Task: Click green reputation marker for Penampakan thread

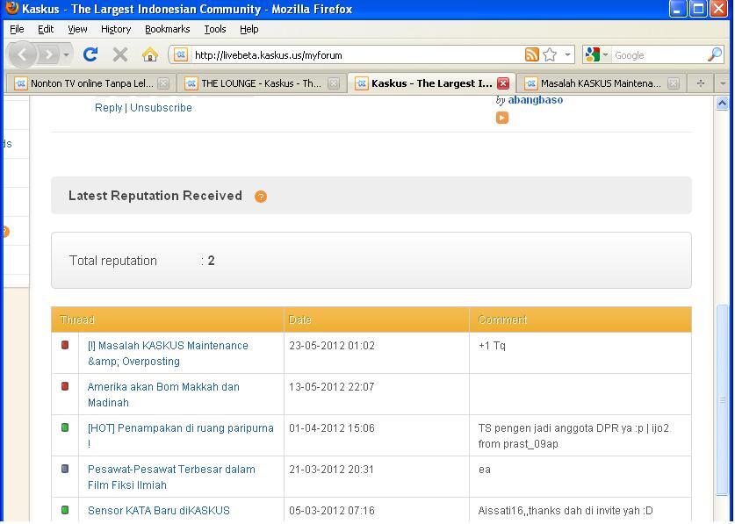Action: (65, 427)
